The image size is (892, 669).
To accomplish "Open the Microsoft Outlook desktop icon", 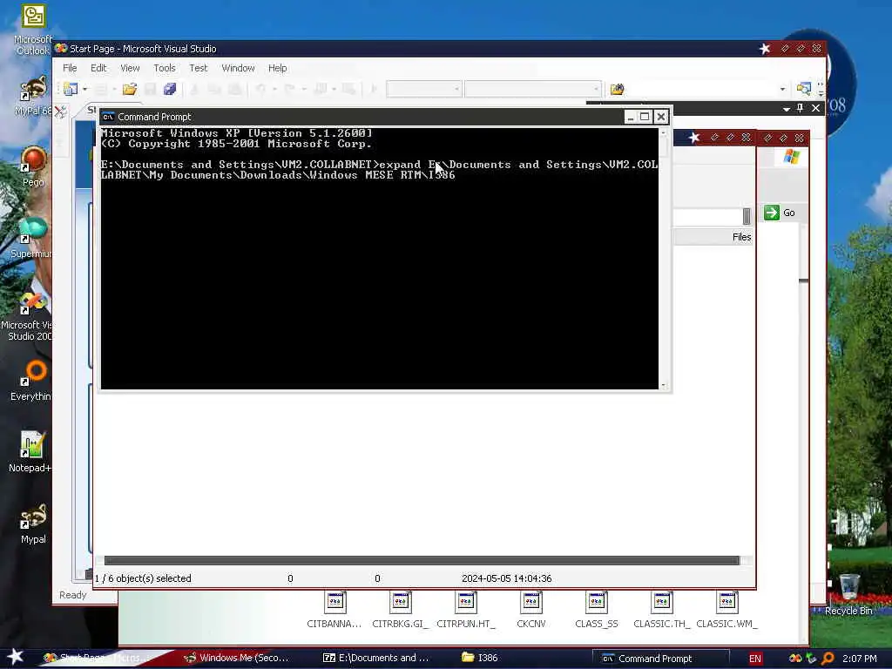I will click(x=32, y=30).
